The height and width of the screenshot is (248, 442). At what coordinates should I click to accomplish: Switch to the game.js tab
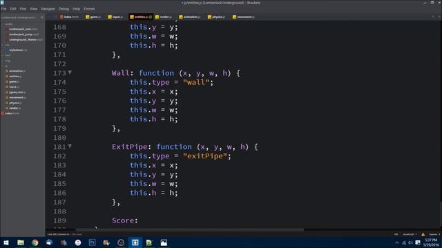(93, 17)
